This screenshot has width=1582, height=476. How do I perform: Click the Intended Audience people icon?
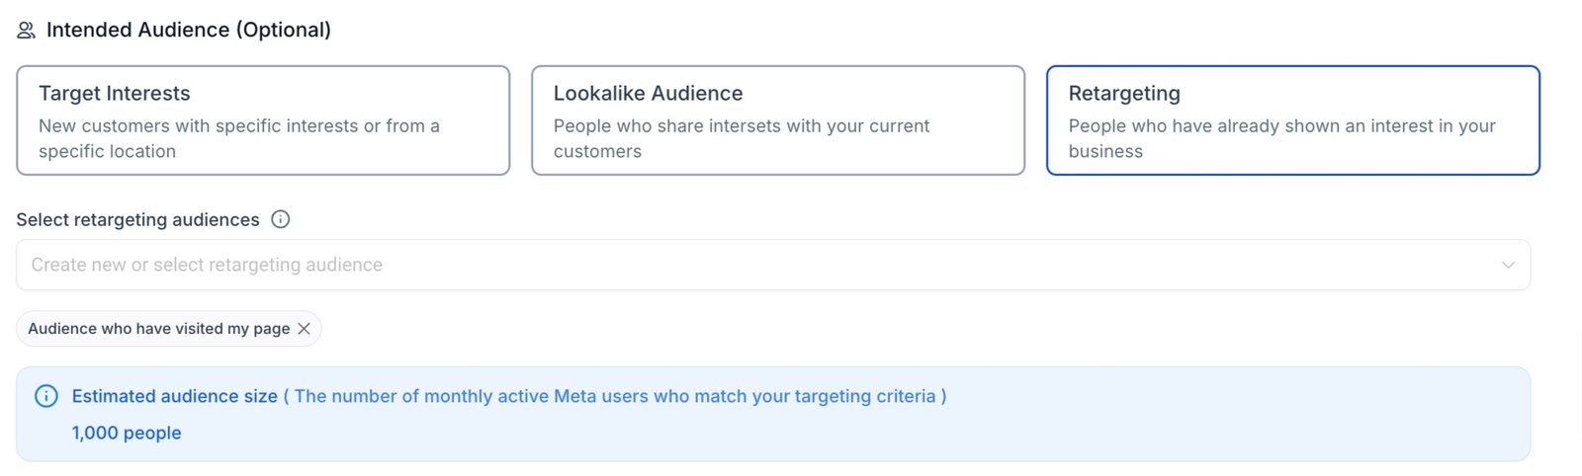coord(27,31)
